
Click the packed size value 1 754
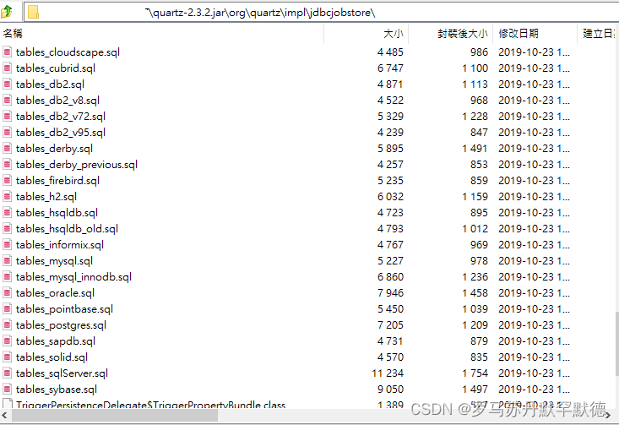pos(475,373)
